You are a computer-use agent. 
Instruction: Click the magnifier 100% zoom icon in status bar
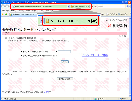tap(121, 99)
